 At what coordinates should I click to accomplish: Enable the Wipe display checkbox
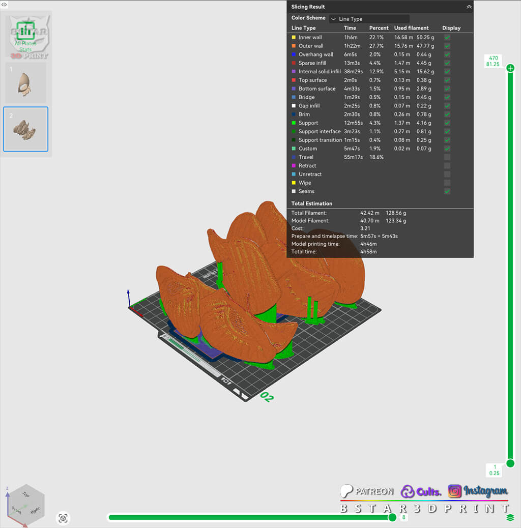click(447, 183)
